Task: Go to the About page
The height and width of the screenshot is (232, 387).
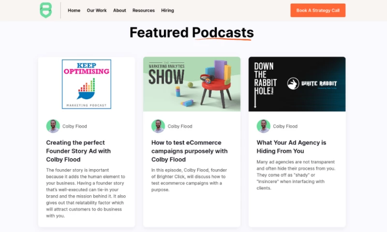Action: coord(119,10)
